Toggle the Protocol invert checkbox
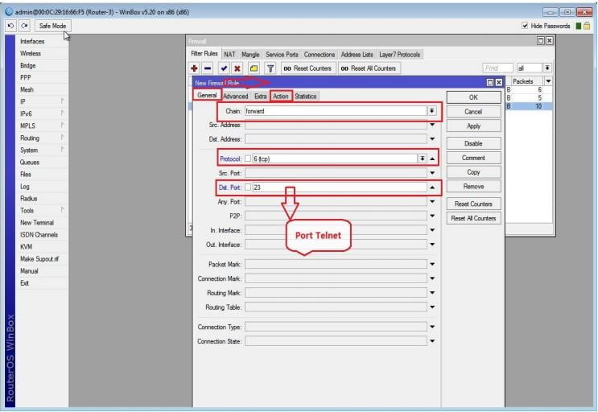Screen dimensions: 598x412 pyautogui.click(x=249, y=159)
